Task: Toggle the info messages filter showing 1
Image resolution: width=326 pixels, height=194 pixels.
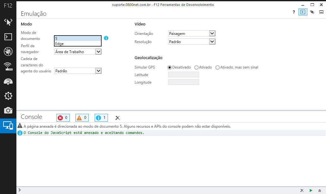Action: coord(101,118)
